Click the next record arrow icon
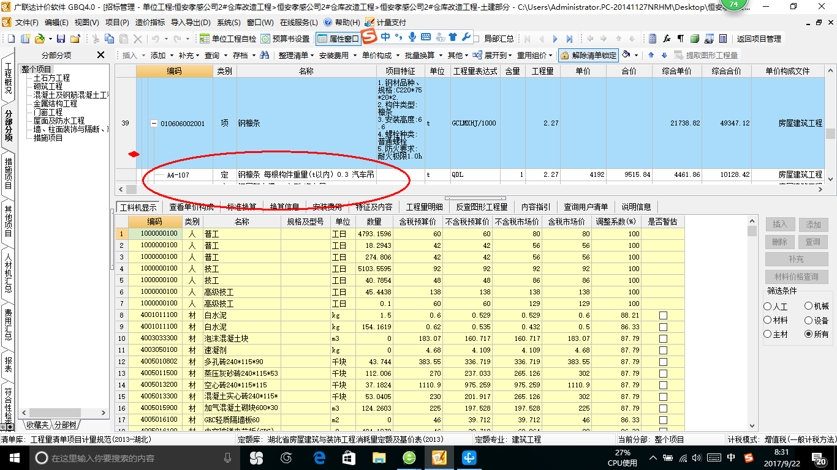This screenshot has height=470, width=837. click(555, 39)
